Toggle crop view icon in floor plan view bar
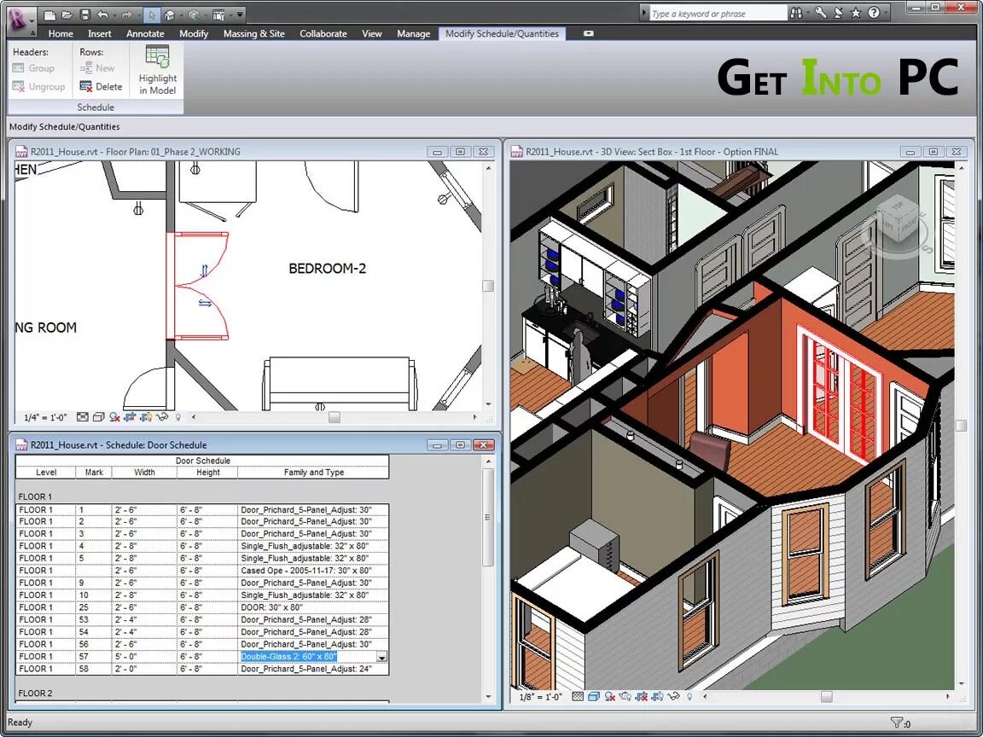 (x=130, y=417)
